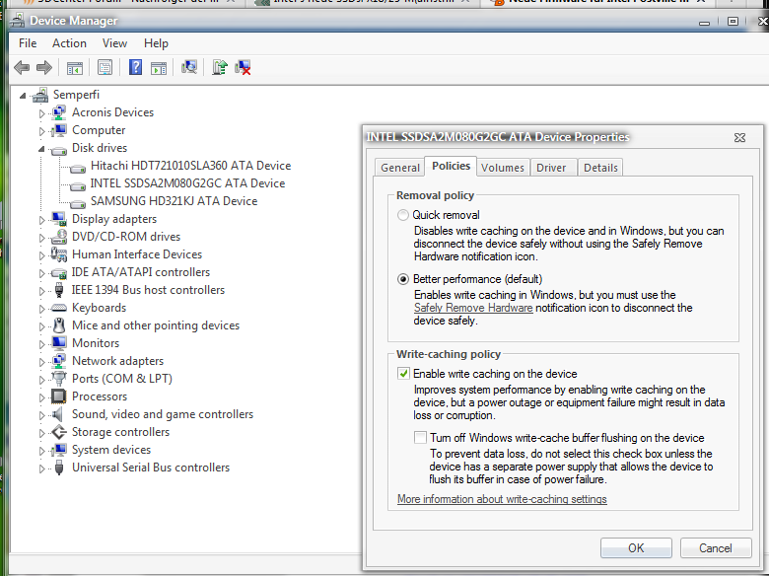The width and height of the screenshot is (769, 576).
Task: Click the Storage controllers category icon
Action: [x=59, y=432]
